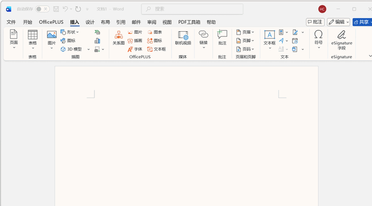Insert a chart from 插图 group
Viewport: 372px width, 206px height.
[97, 41]
